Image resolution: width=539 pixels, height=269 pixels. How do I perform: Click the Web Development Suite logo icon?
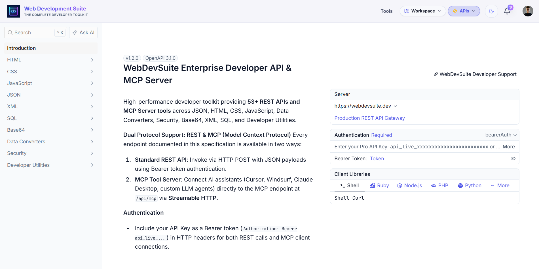tap(13, 11)
